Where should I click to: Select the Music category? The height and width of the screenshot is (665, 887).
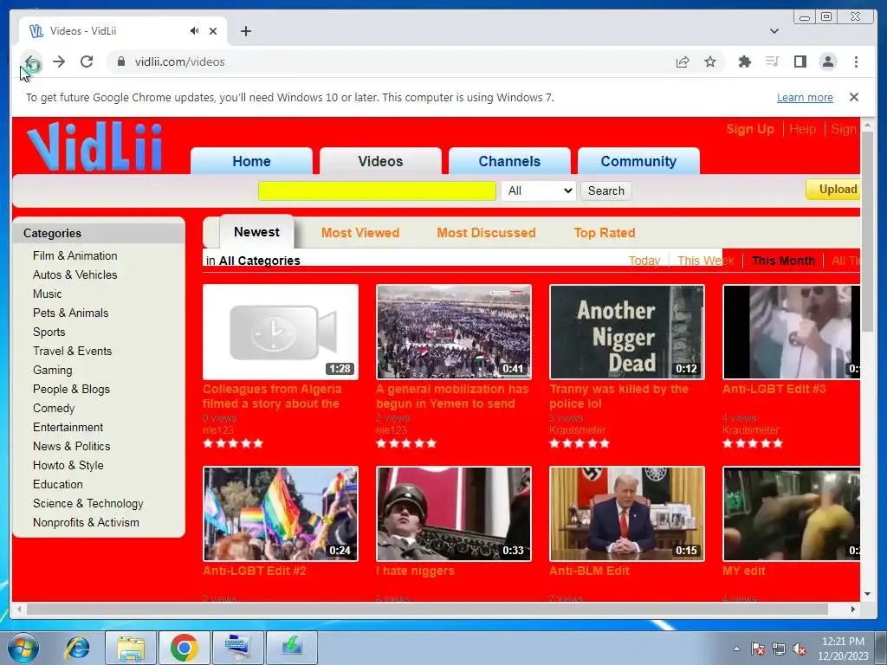[47, 294]
